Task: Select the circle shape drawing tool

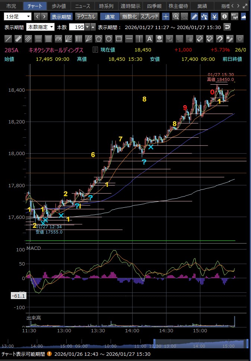Action: [x=109, y=39]
